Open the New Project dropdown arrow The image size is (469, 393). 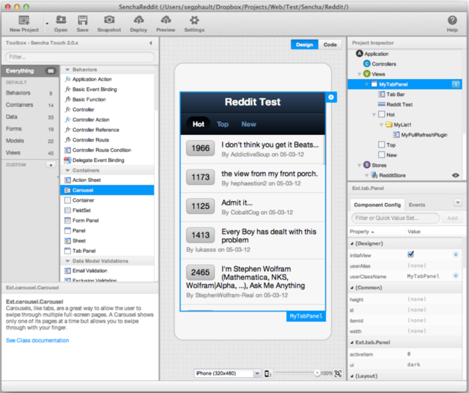coord(47,23)
